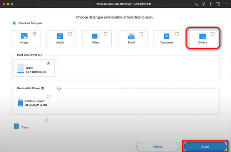Click the Document label text
The image size is (231, 152).
pos(167,42)
